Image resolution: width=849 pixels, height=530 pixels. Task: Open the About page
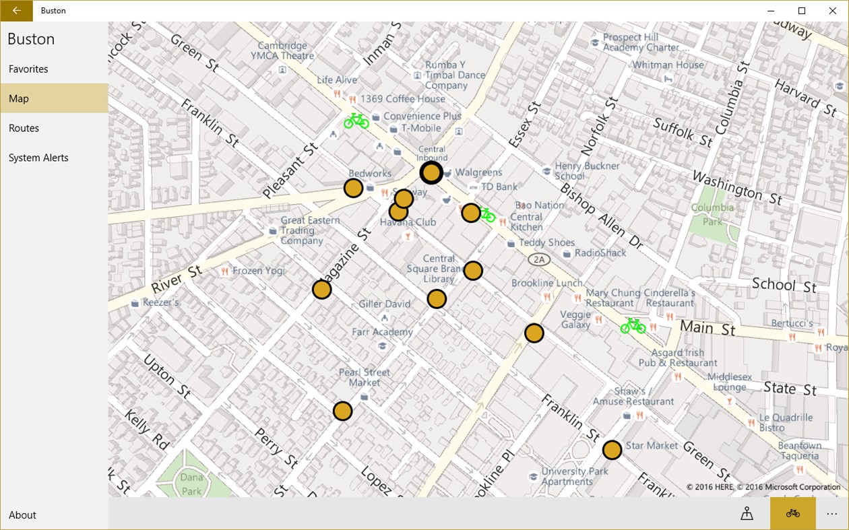22,515
